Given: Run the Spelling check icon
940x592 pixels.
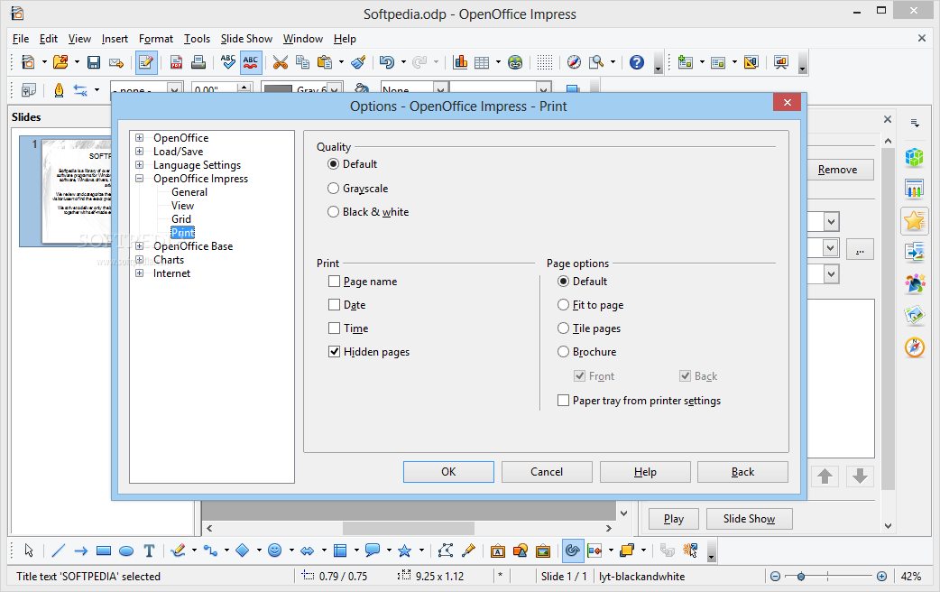Looking at the screenshot, I should 228,62.
